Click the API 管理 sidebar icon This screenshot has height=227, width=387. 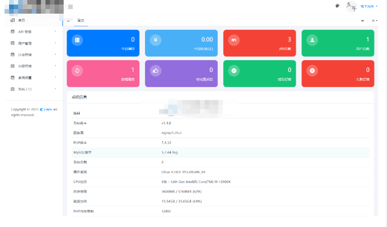coord(13,32)
